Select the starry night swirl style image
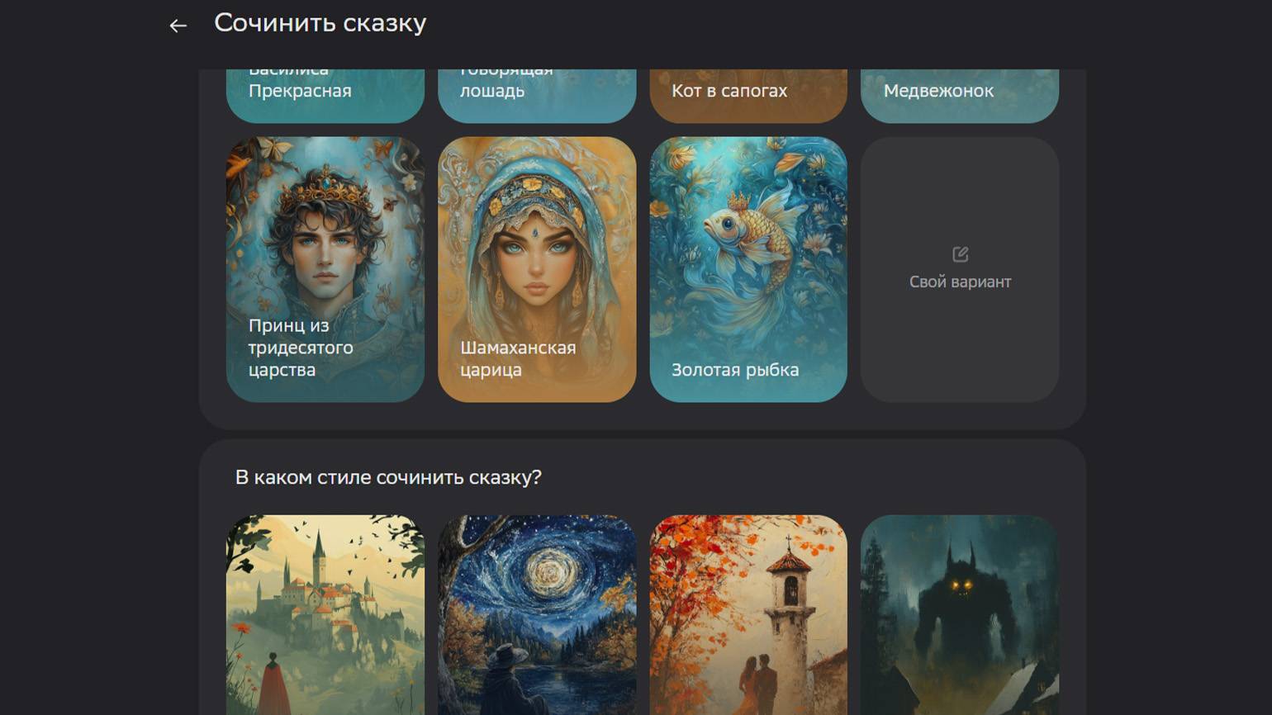This screenshot has width=1272, height=715. 537,615
